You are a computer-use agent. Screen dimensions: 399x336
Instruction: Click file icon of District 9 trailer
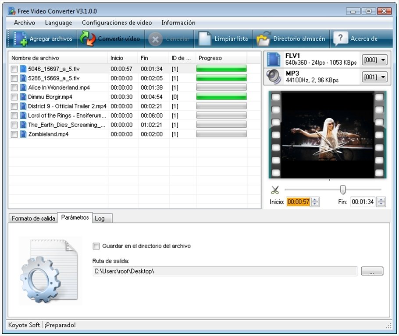pyautogui.click(x=23, y=106)
